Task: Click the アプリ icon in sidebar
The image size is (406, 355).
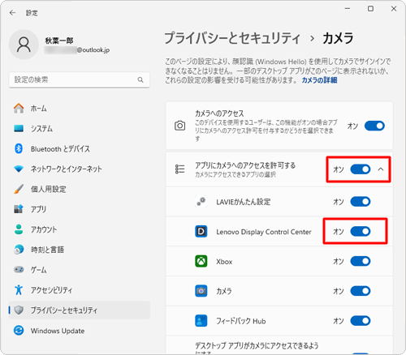Action: coord(19,209)
